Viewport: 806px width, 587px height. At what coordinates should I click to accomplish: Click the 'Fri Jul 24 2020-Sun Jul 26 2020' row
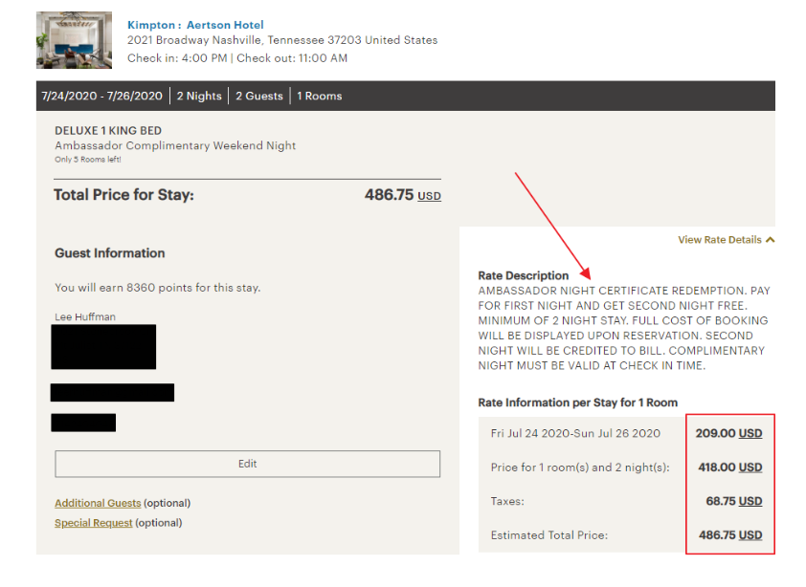point(575,433)
